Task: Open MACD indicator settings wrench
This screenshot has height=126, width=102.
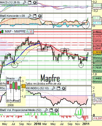Action: coord(25,2)
